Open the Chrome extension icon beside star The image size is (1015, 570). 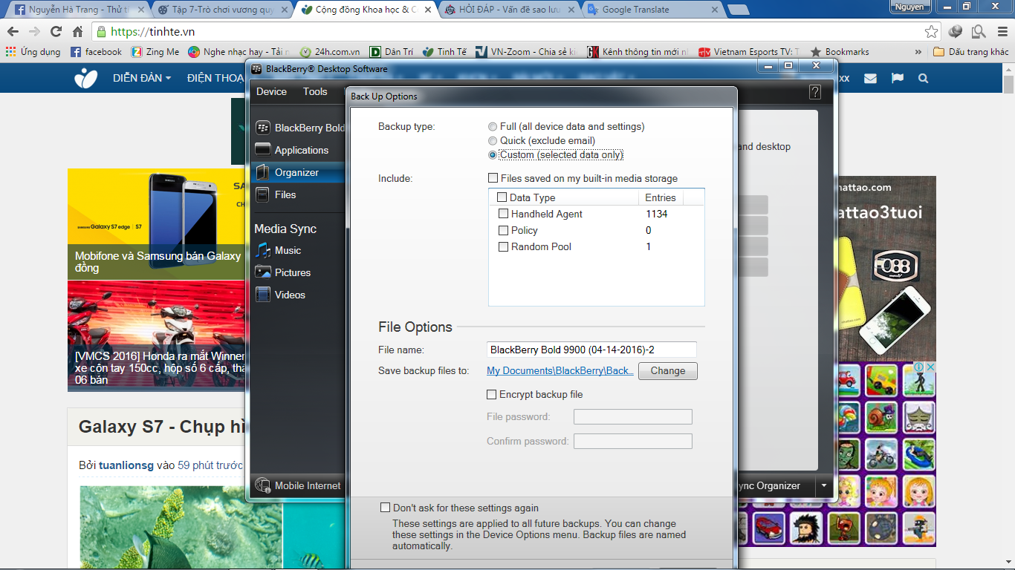(x=956, y=32)
